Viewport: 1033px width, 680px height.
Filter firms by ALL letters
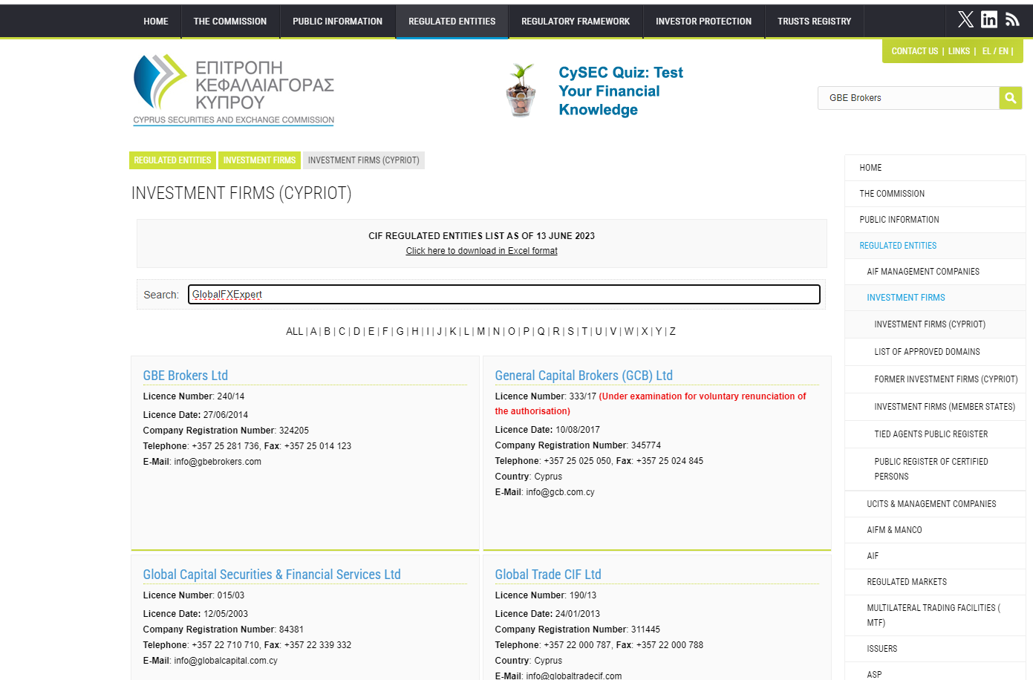(x=294, y=332)
